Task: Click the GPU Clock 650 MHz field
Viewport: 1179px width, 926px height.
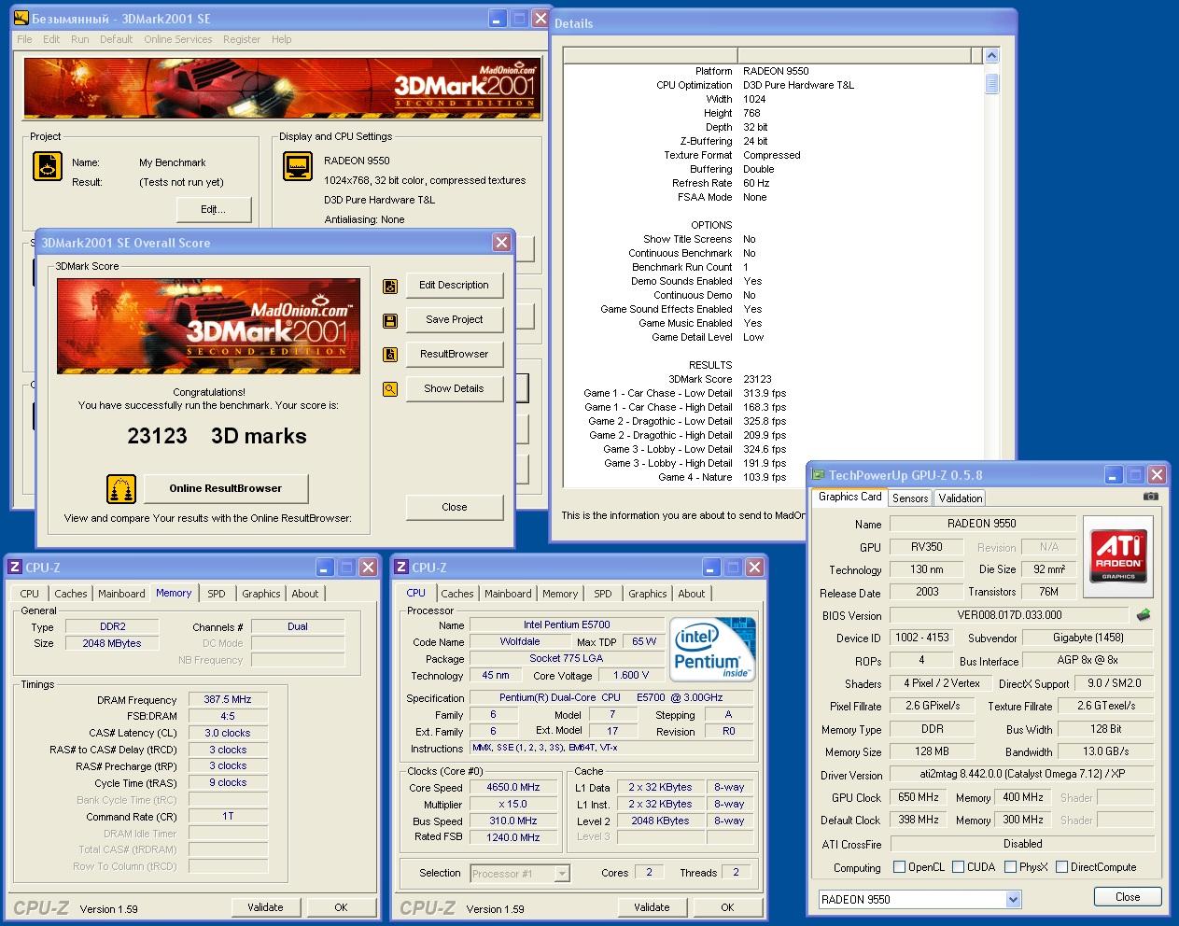Action: (919, 798)
